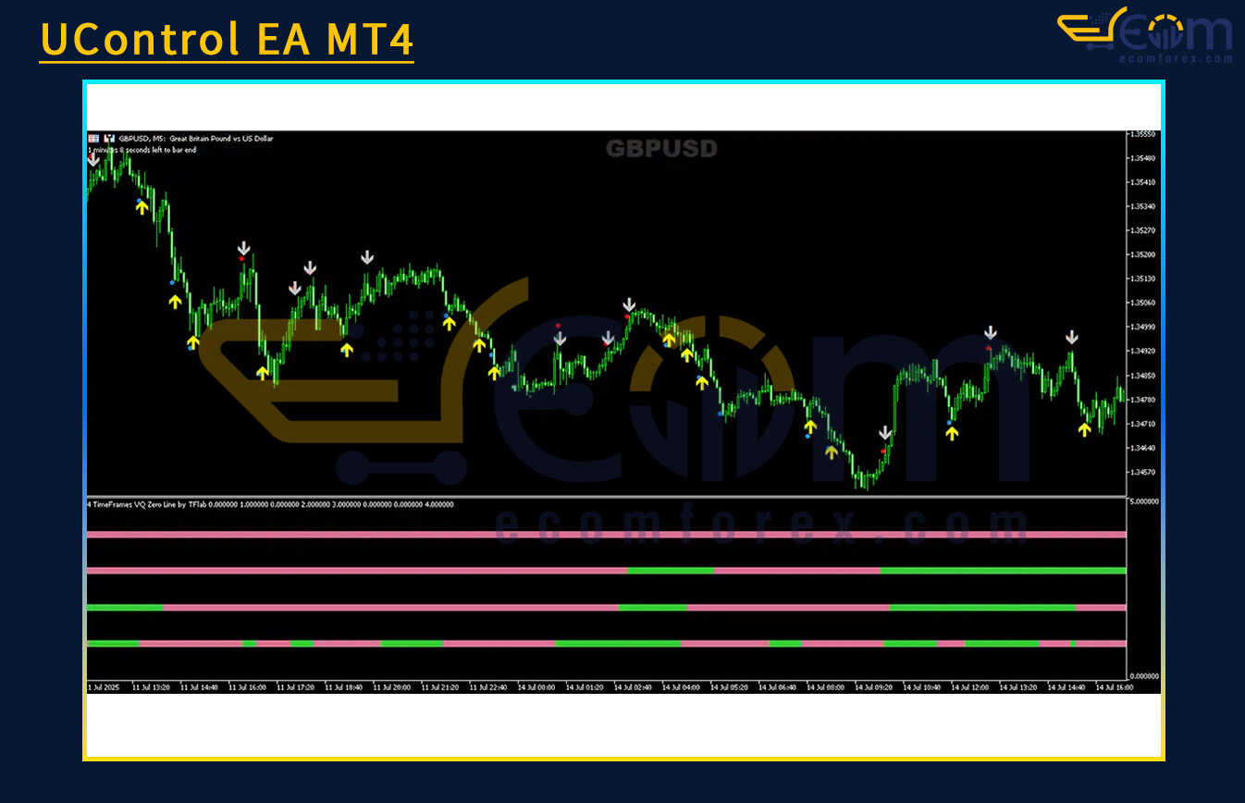Click the '14 Jul 12:00' time label

pos(969,687)
